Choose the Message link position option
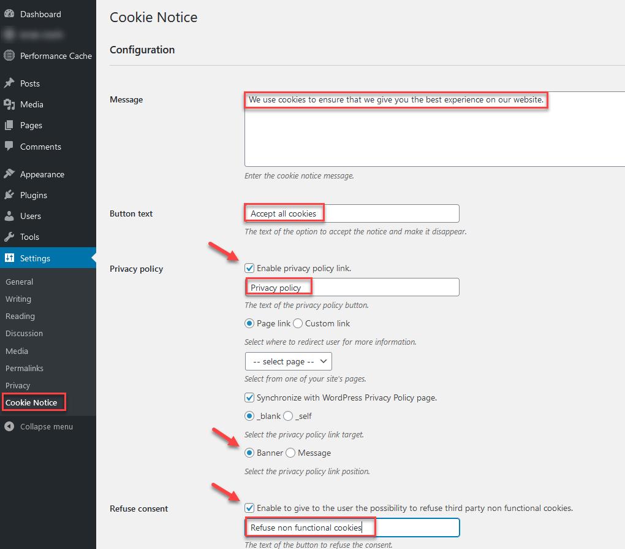The height and width of the screenshot is (549, 625). click(290, 453)
